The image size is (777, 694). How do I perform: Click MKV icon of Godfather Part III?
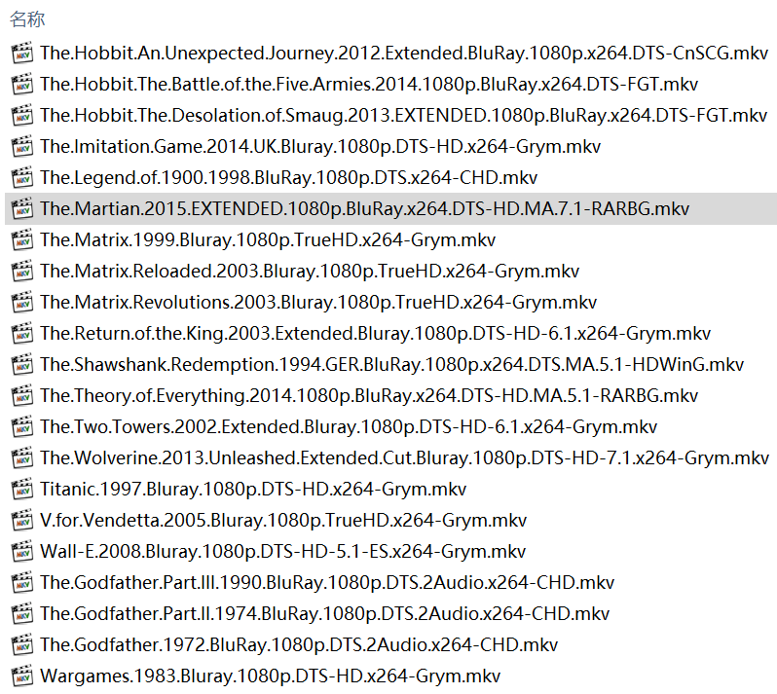pyautogui.click(x=22, y=583)
